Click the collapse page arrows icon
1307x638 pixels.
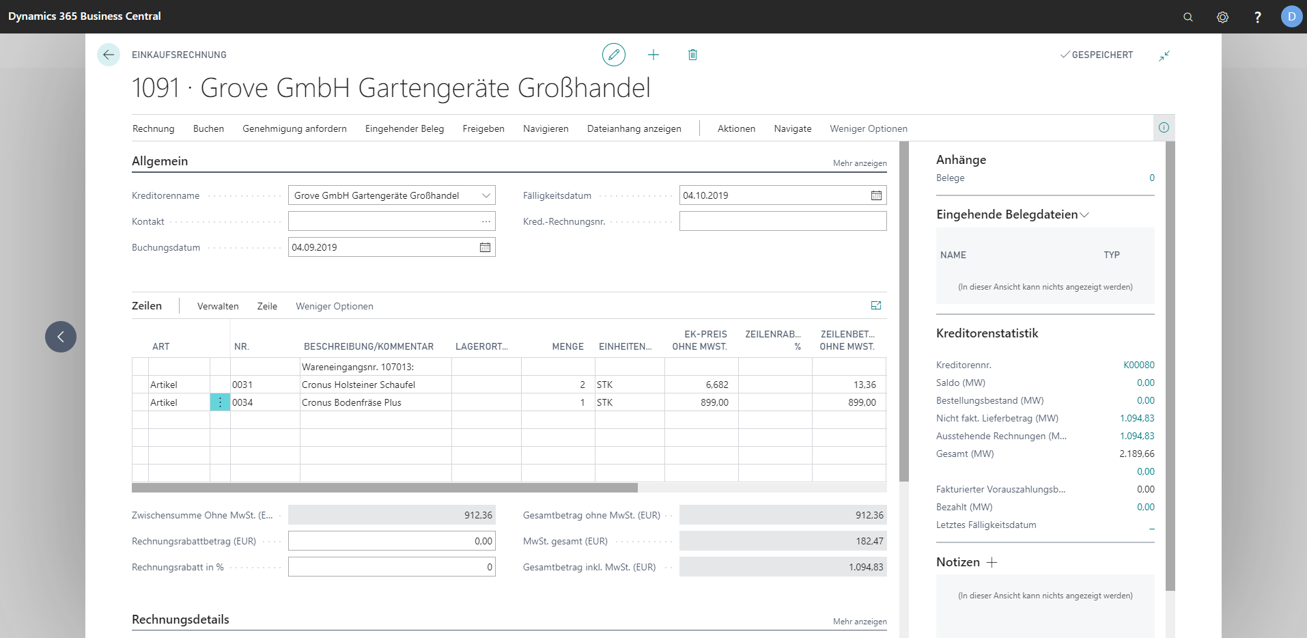point(1164,55)
